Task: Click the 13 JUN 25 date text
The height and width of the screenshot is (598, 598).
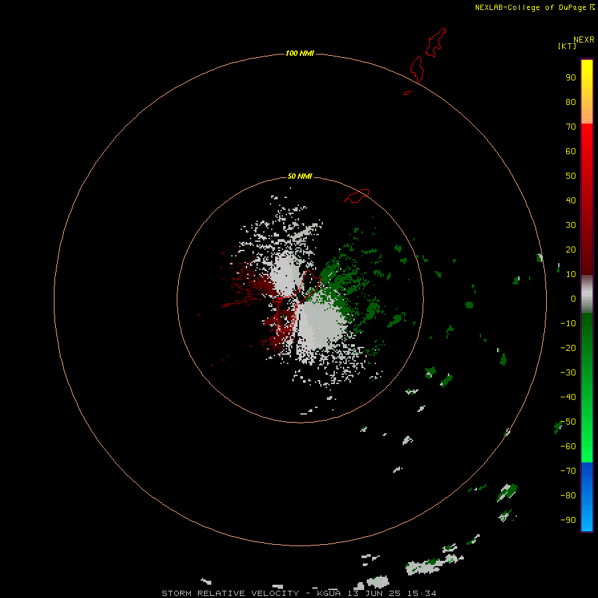Action: tap(373, 593)
